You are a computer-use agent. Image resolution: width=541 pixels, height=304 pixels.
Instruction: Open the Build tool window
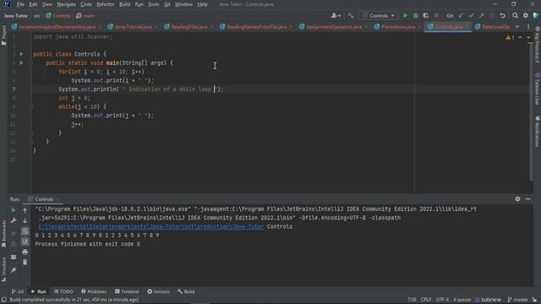pos(186,291)
